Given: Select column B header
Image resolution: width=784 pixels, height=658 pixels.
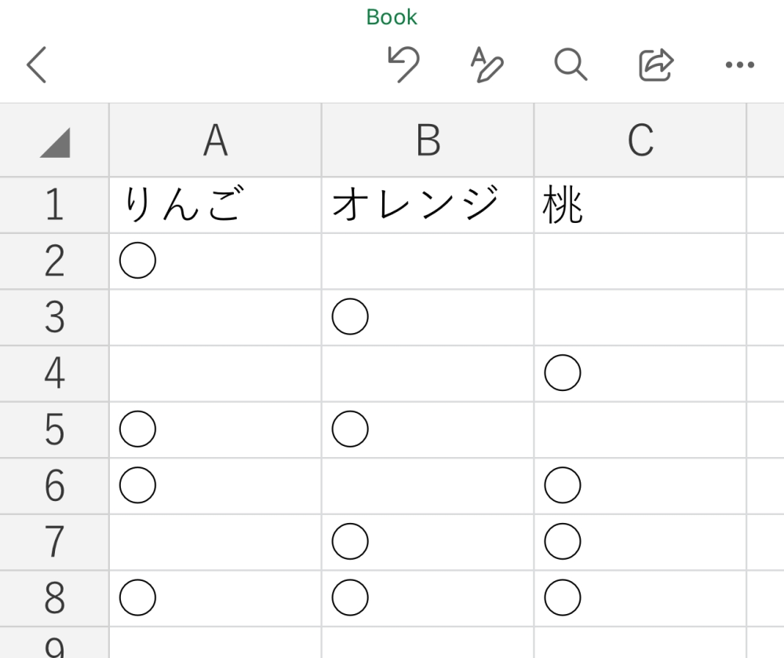Looking at the screenshot, I should click(x=428, y=141).
